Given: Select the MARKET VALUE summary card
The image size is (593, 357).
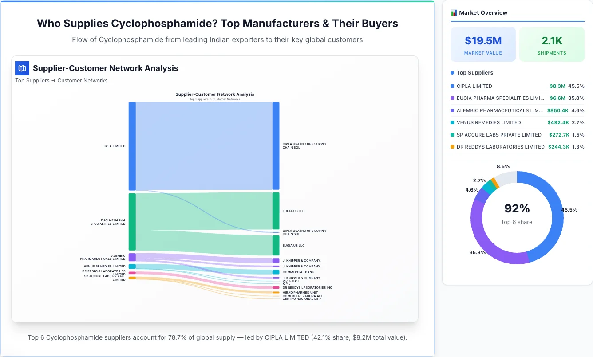Looking at the screenshot, I should click(x=483, y=44).
